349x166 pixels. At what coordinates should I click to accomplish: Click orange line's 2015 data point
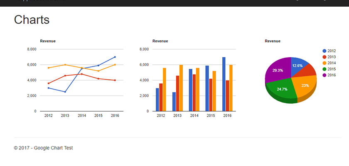(x=98, y=71)
